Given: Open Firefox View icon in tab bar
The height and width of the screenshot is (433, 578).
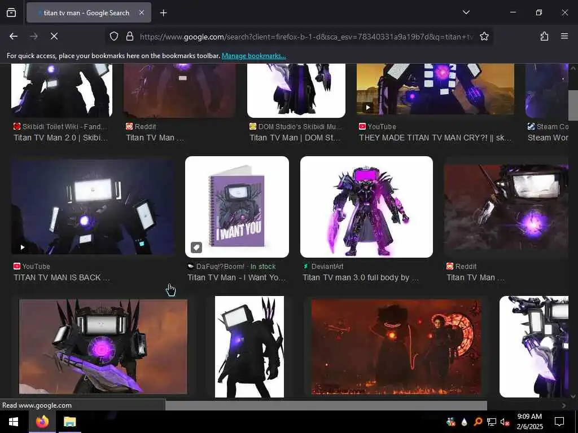Looking at the screenshot, I should [x=11, y=12].
